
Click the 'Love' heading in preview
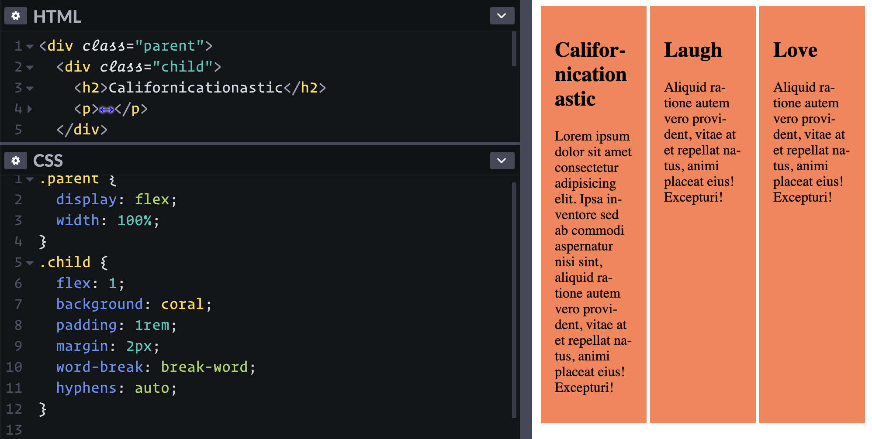point(795,50)
